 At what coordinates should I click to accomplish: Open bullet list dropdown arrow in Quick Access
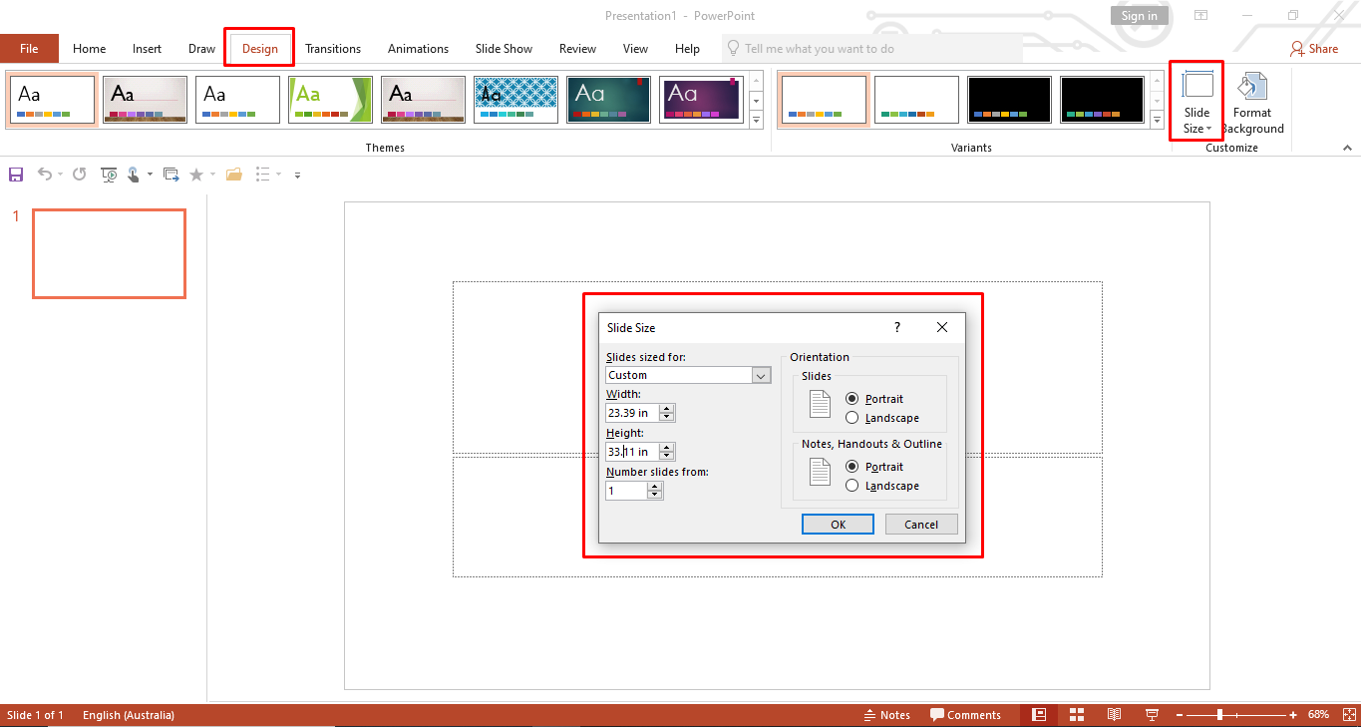[x=279, y=175]
